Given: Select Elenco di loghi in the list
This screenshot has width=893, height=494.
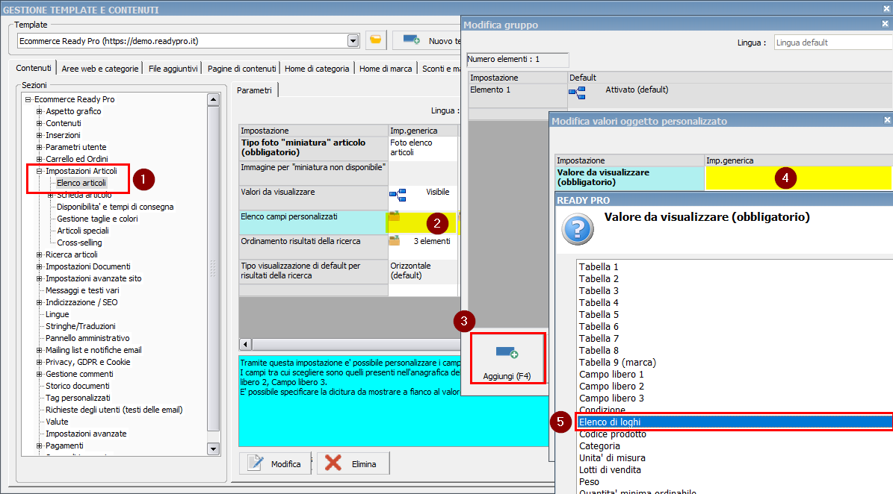Looking at the screenshot, I should pyautogui.click(x=609, y=422).
